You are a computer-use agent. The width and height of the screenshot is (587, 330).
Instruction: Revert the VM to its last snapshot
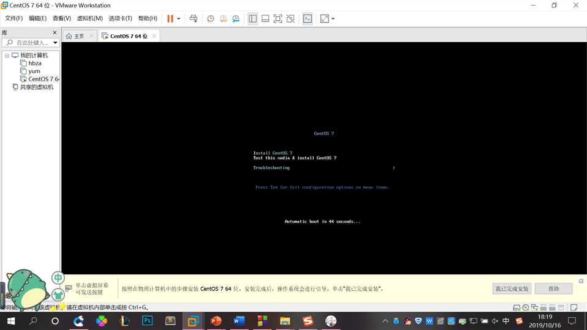223,18
